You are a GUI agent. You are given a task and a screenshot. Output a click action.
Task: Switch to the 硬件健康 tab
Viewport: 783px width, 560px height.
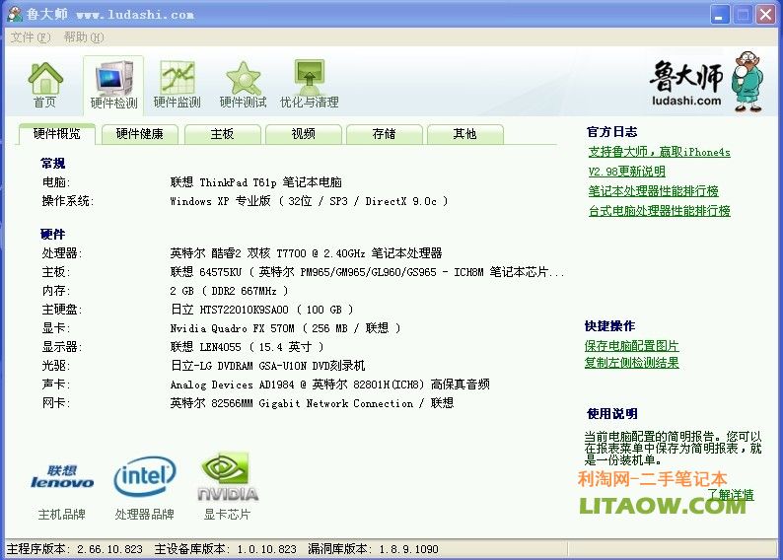[139, 134]
